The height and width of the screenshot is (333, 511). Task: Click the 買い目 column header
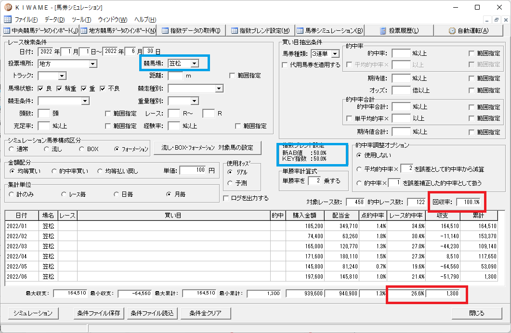click(174, 216)
